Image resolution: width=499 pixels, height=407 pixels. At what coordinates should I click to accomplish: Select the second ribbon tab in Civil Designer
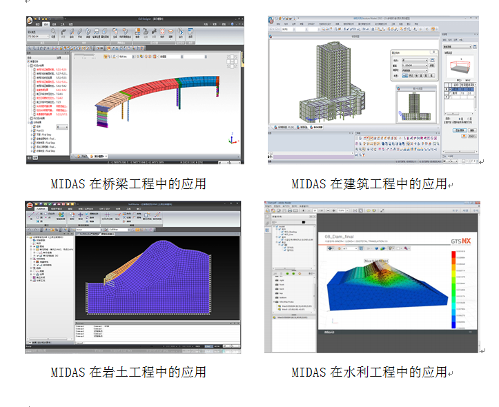point(46,23)
